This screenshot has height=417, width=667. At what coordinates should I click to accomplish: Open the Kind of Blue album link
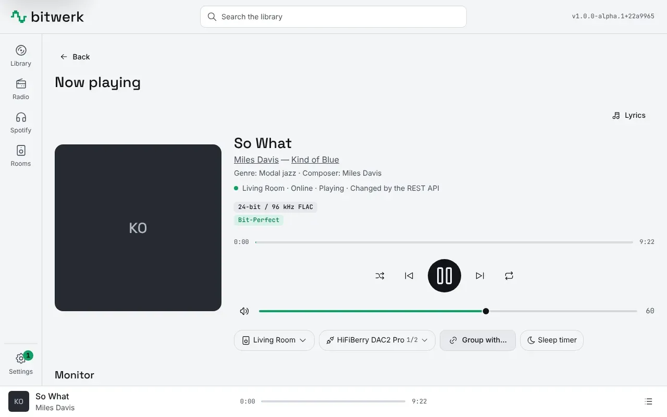tap(315, 160)
